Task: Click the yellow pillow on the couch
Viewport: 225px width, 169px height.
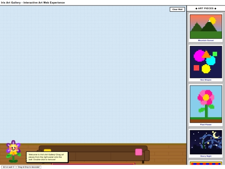Action: tap(47, 150)
